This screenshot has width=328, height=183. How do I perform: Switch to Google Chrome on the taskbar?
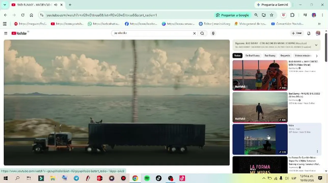click(135, 178)
